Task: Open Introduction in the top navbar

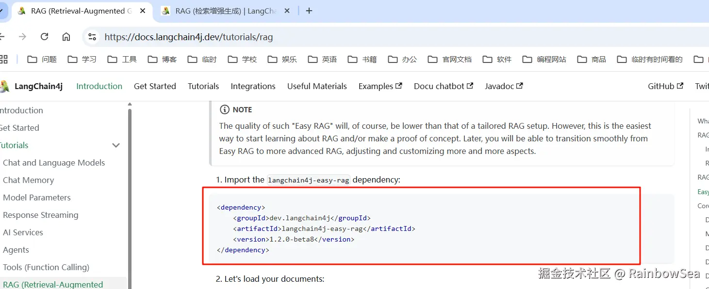Action: (99, 86)
